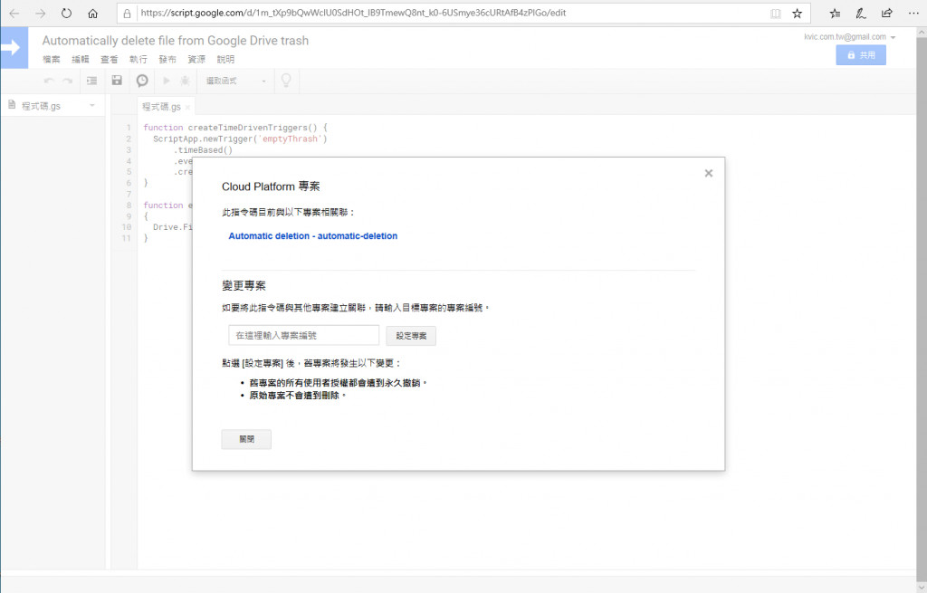Screen dimensions: 927x593
Task: Open the 發布 menu
Action: (x=167, y=59)
